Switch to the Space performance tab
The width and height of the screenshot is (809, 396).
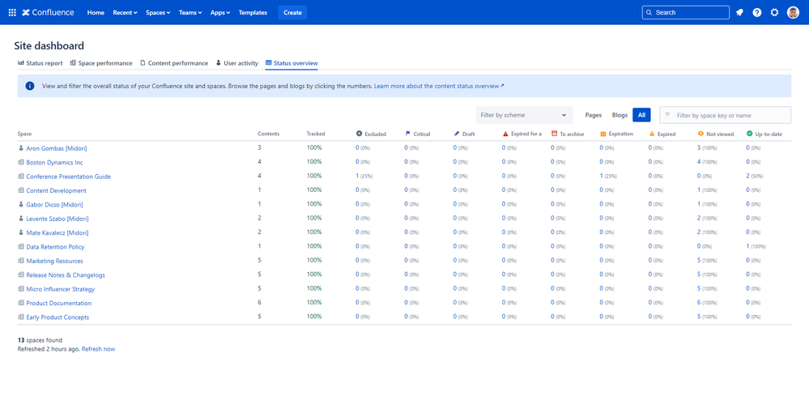coord(101,63)
